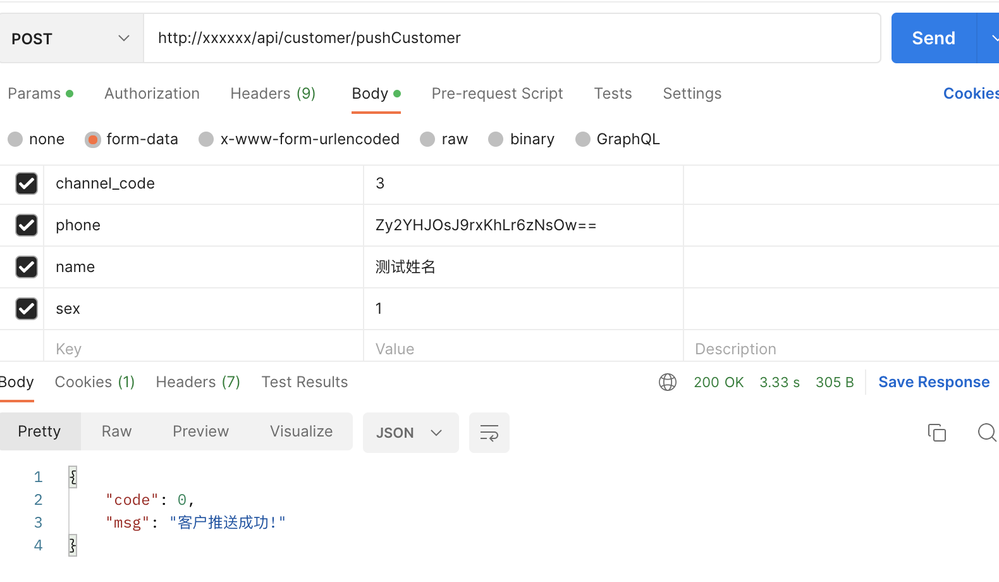
Task: Open the Cookies (1) response tab
Action: coord(95,382)
